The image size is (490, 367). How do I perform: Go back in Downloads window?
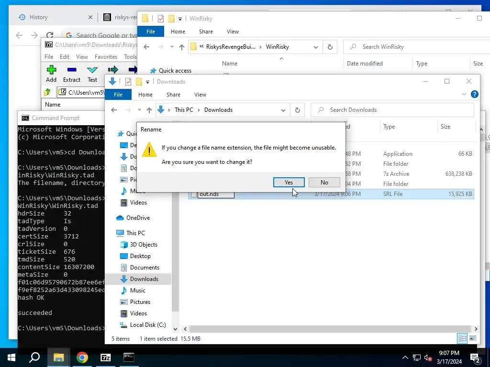pos(114,110)
